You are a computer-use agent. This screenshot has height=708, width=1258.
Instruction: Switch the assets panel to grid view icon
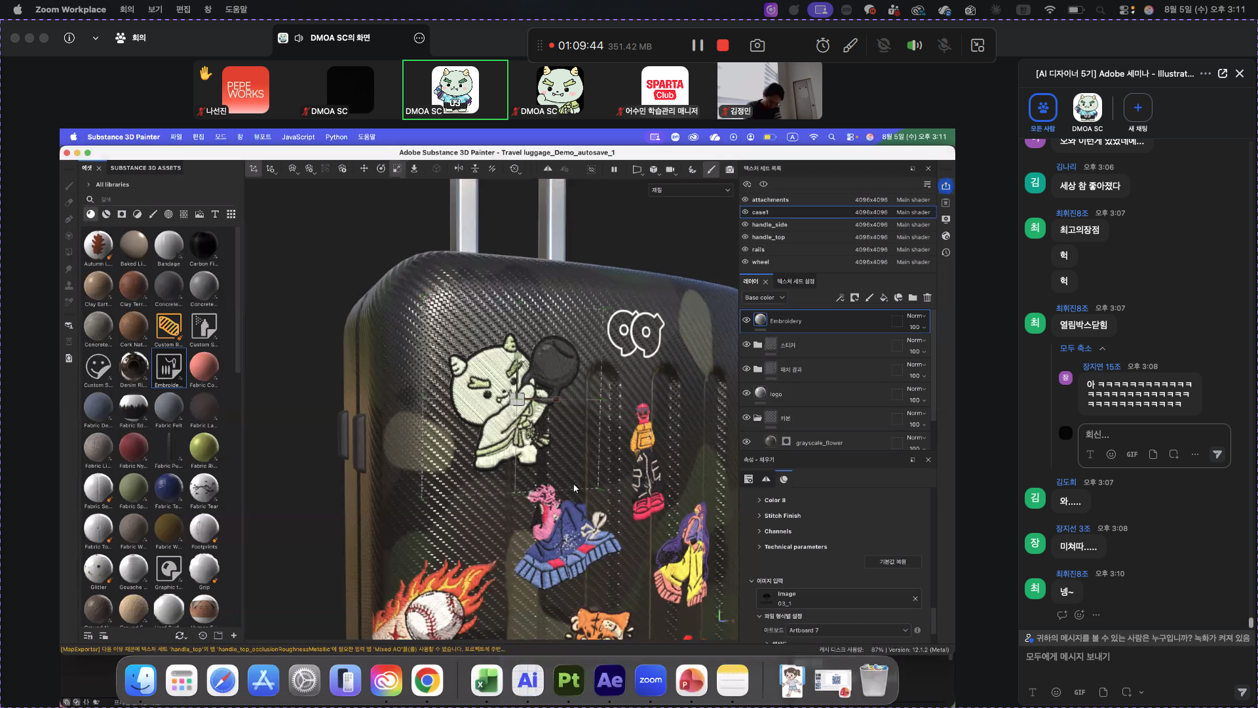pos(231,214)
